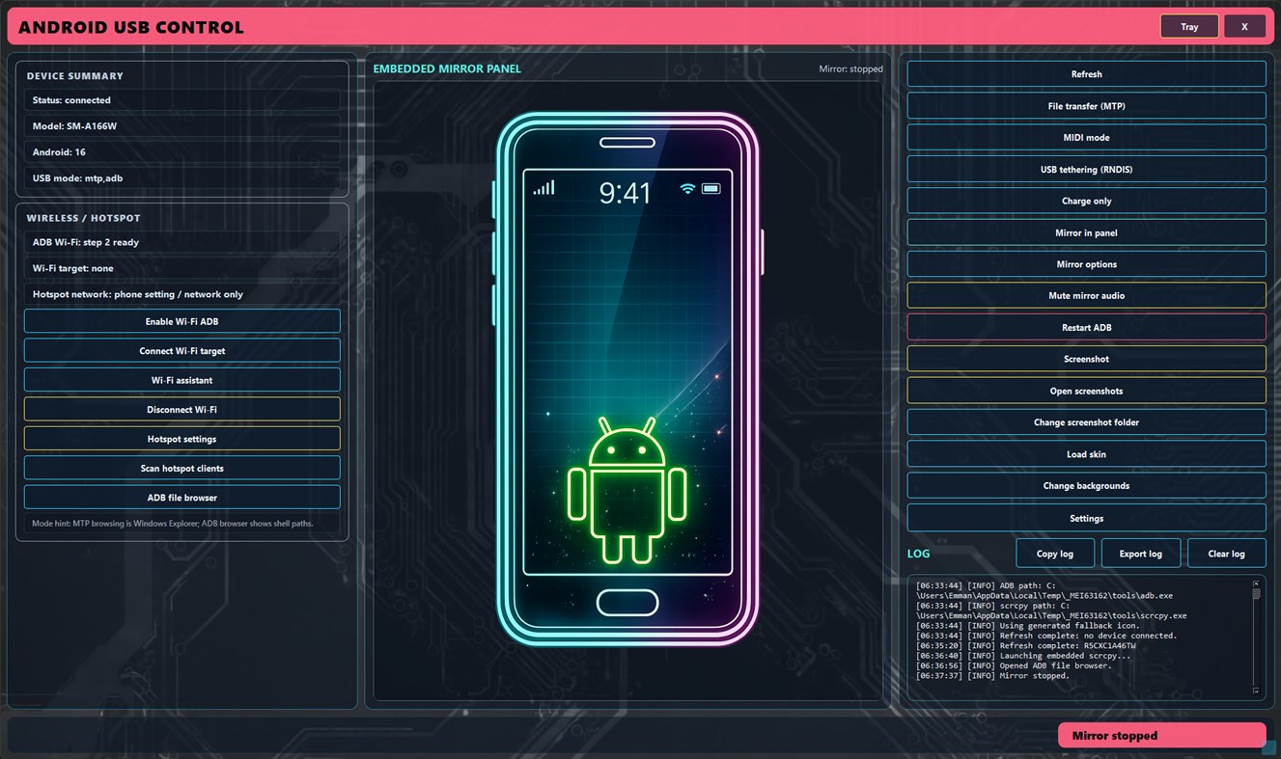Image resolution: width=1281 pixels, height=759 pixels.
Task: Click the 'Mode hint' text under ADB browser
Action: 173,524
